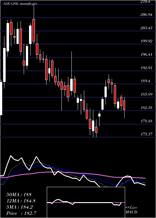Click the NSE GPIL munafa.pro title text
This screenshot has width=156, height=218.
(20, 4)
